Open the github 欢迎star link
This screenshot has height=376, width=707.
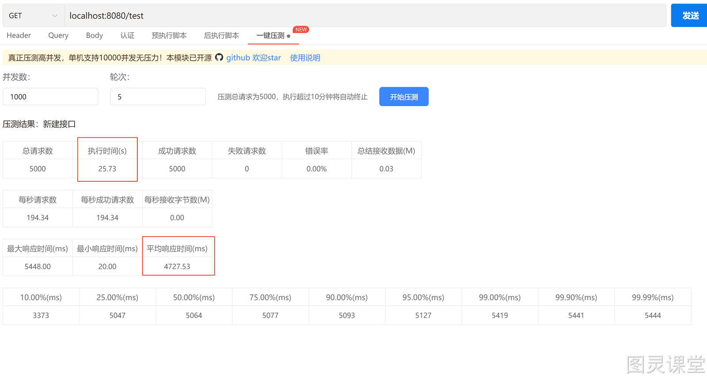coord(254,58)
